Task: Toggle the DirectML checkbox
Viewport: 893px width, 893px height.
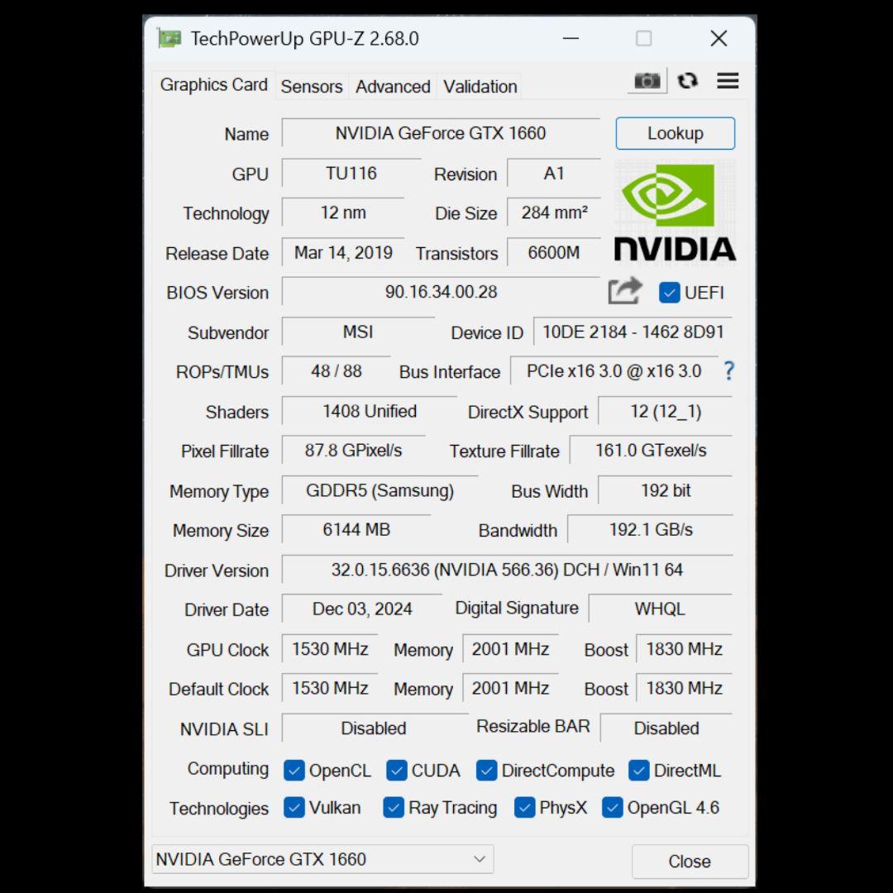Action: (638, 770)
